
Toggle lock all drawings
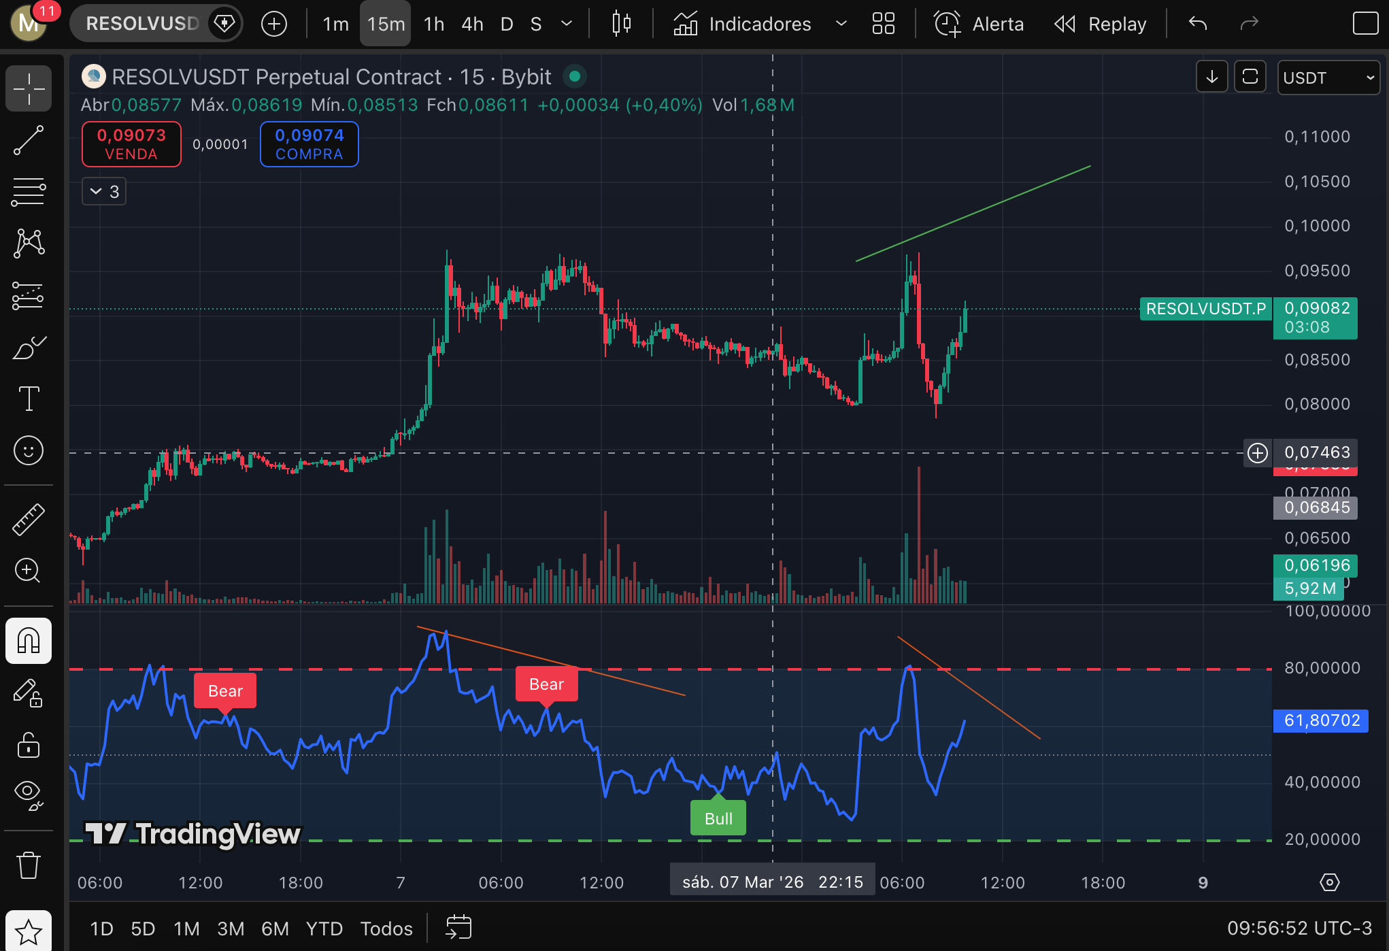point(29,745)
